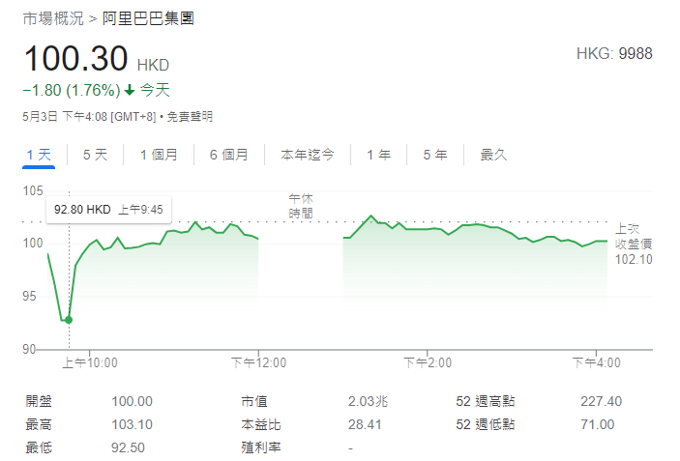
Task: Click the 100.30 current price
Action: point(75,60)
